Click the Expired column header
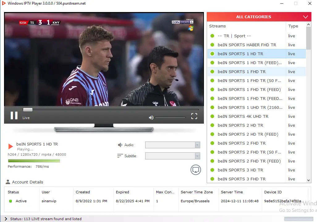 point(134,192)
